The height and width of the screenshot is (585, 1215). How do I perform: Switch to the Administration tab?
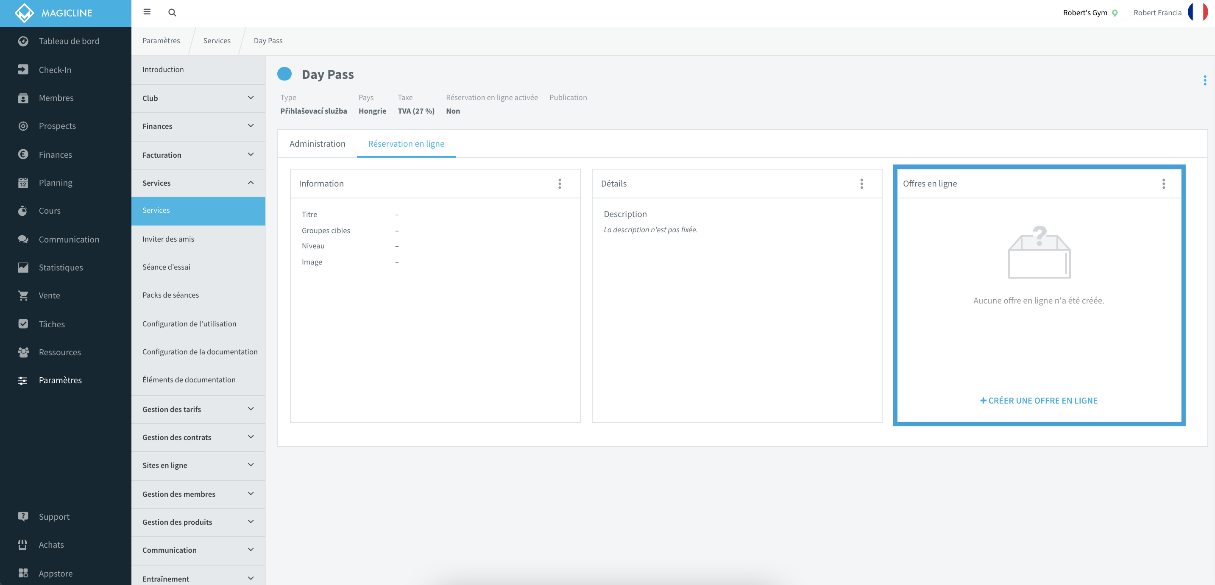click(x=318, y=143)
